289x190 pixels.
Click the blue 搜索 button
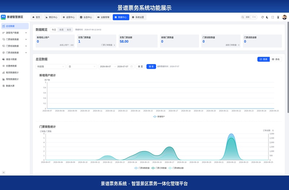pos(151,67)
